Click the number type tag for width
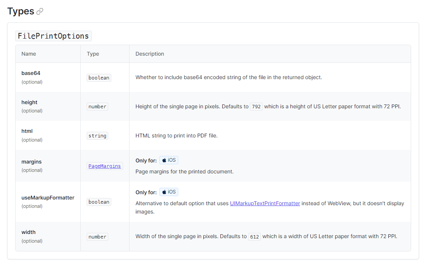Image resolution: width=424 pixels, height=265 pixels. tap(97, 237)
